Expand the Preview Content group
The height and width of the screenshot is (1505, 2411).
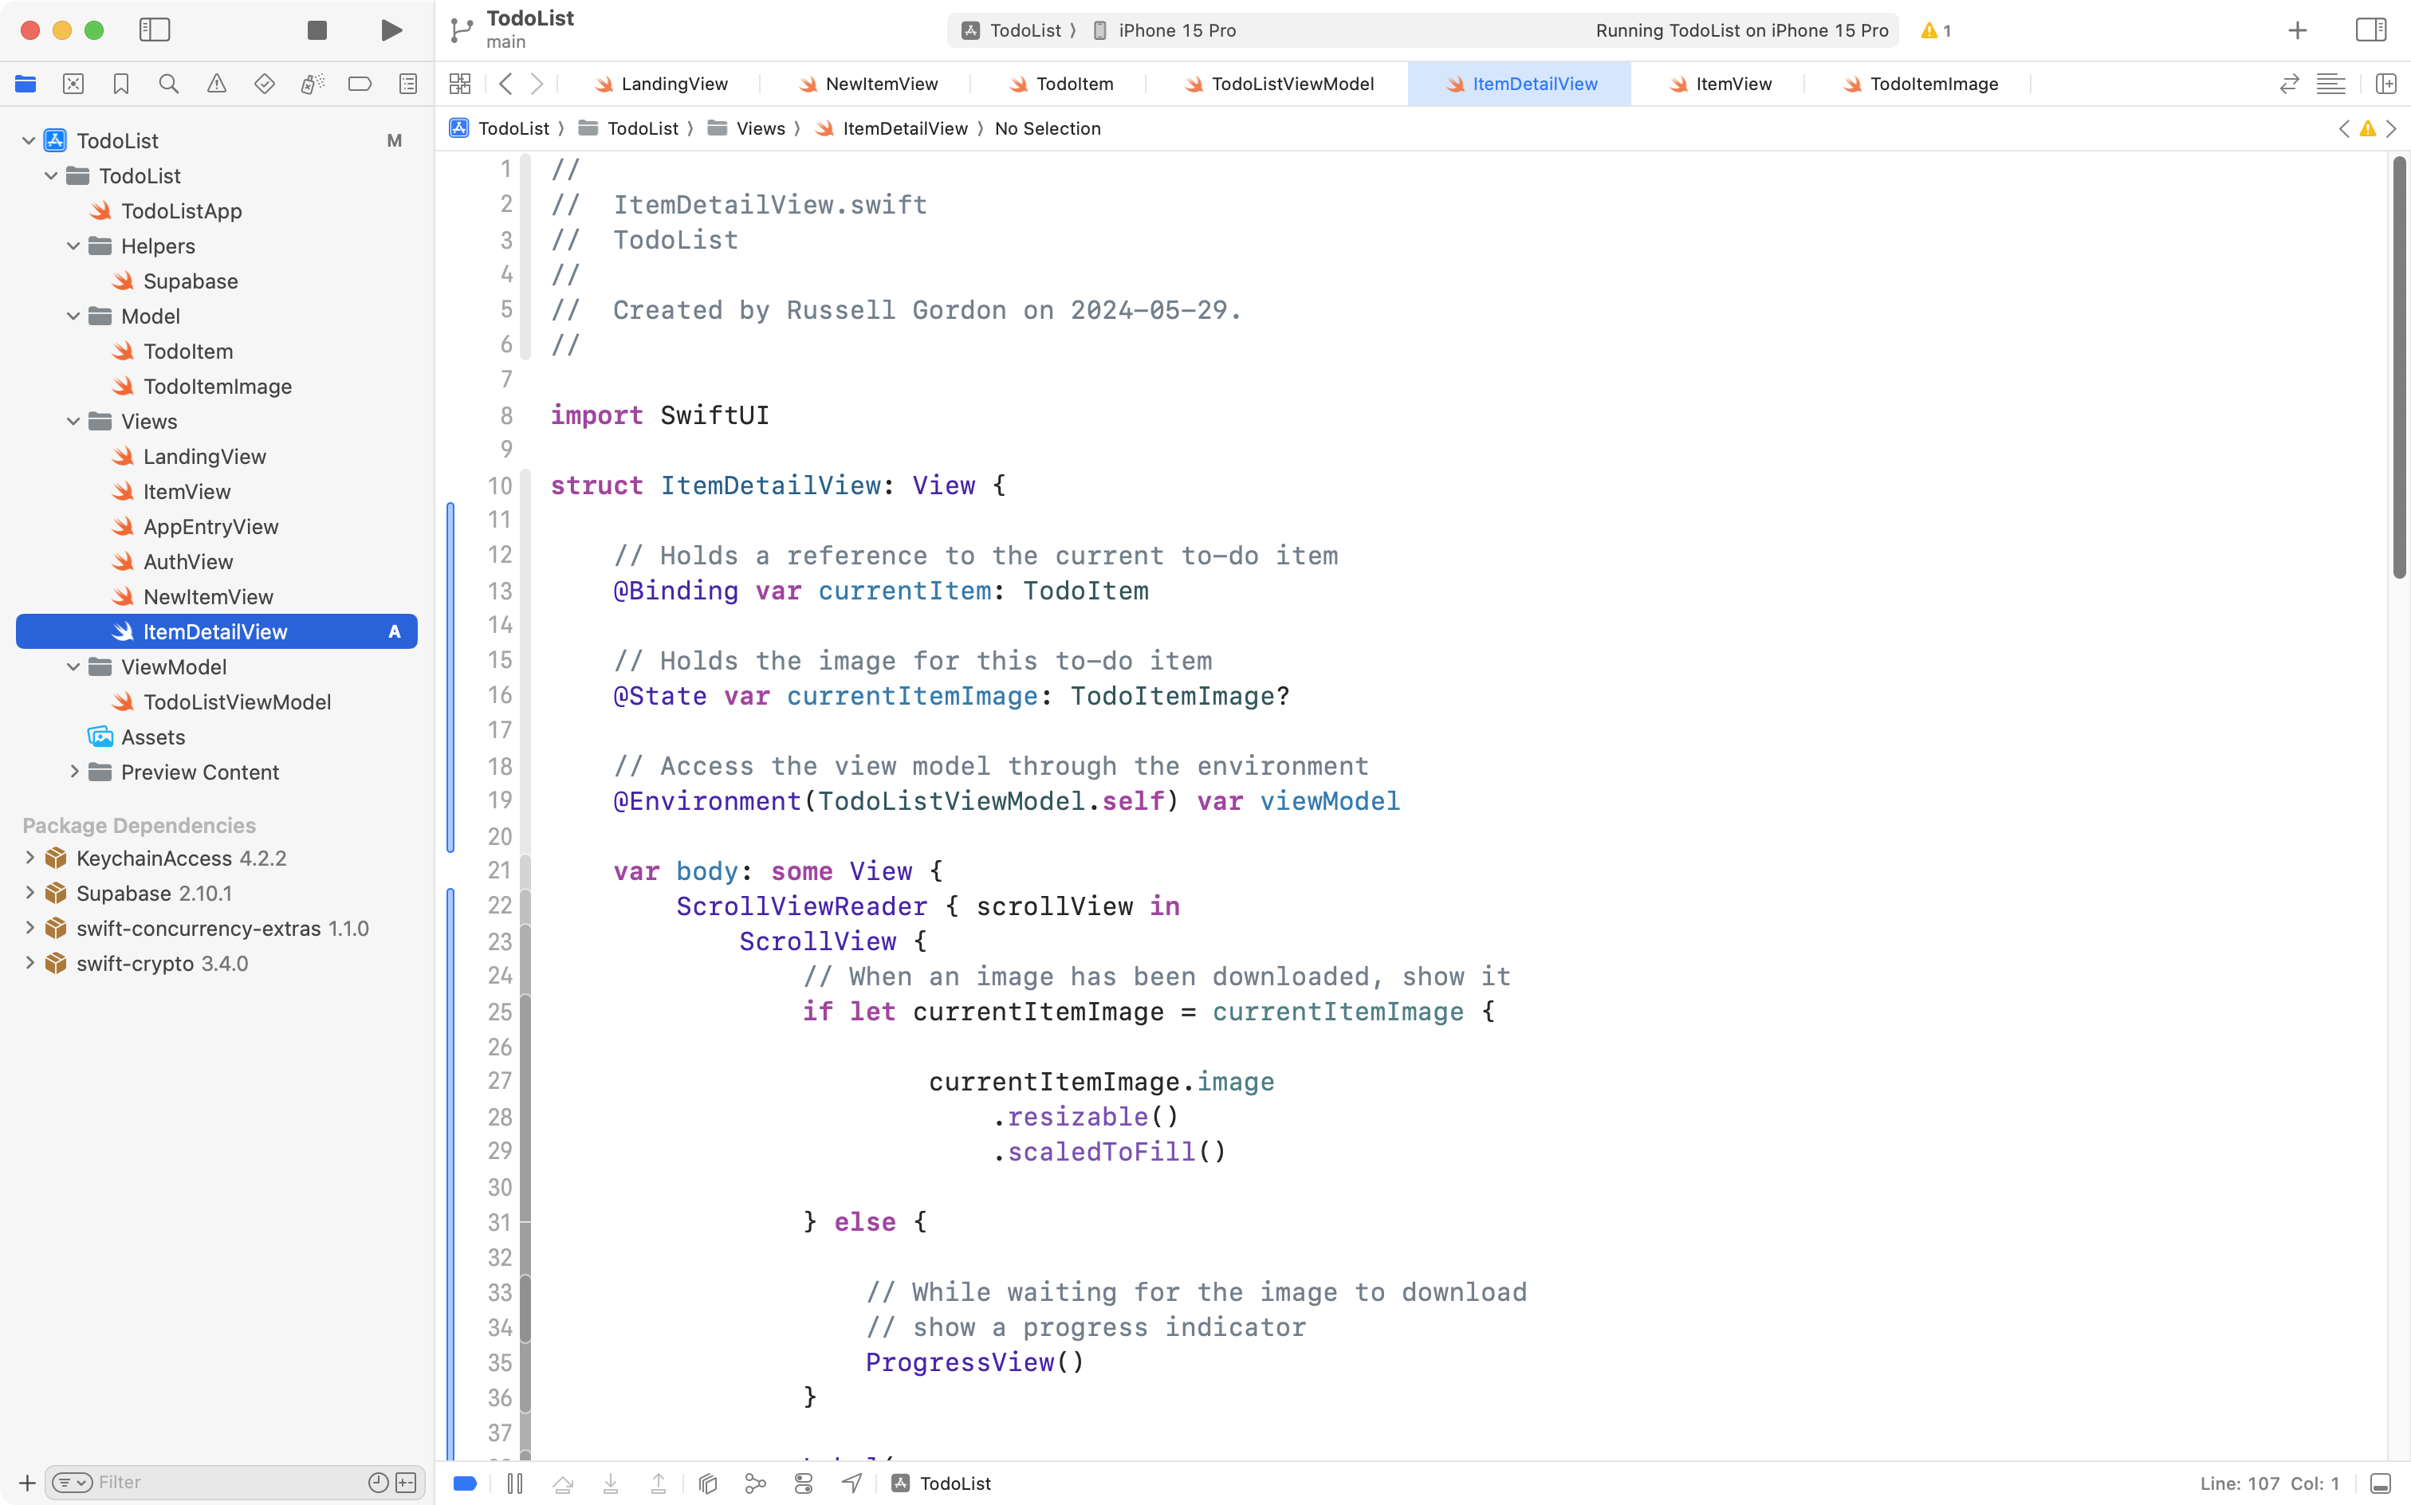(x=73, y=772)
